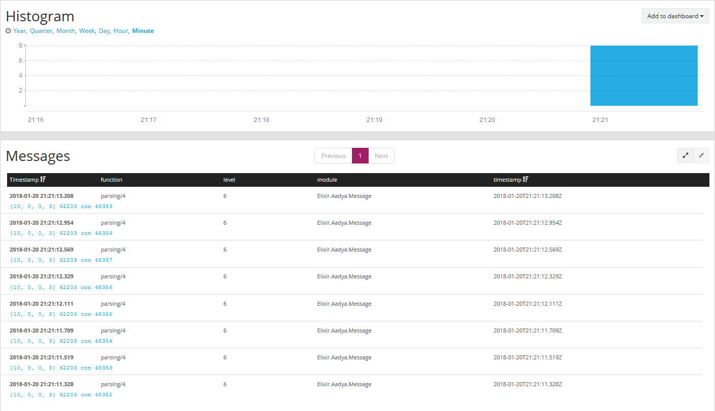Click the collapse all messages arrows icon
Screen dimensions: 715x411
(701, 156)
